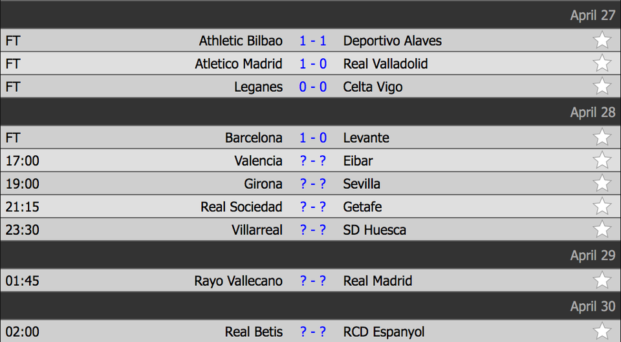This screenshot has width=621, height=342.
Task: Toggle the star on Girona vs Sevilla
Action: coord(602,183)
